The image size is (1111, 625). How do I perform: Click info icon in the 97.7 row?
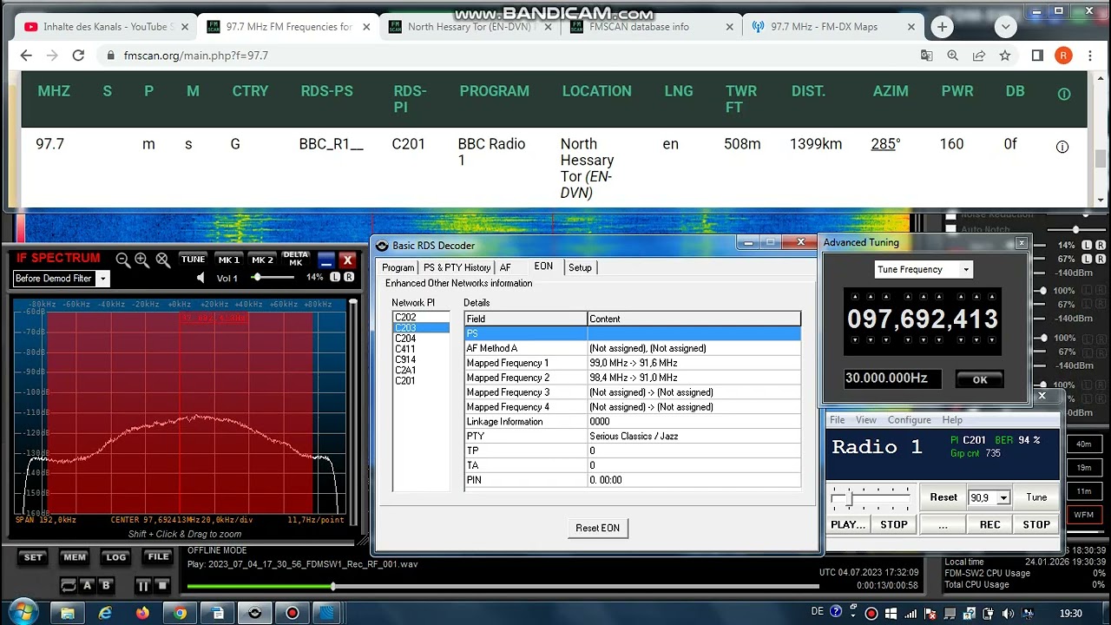(1062, 147)
